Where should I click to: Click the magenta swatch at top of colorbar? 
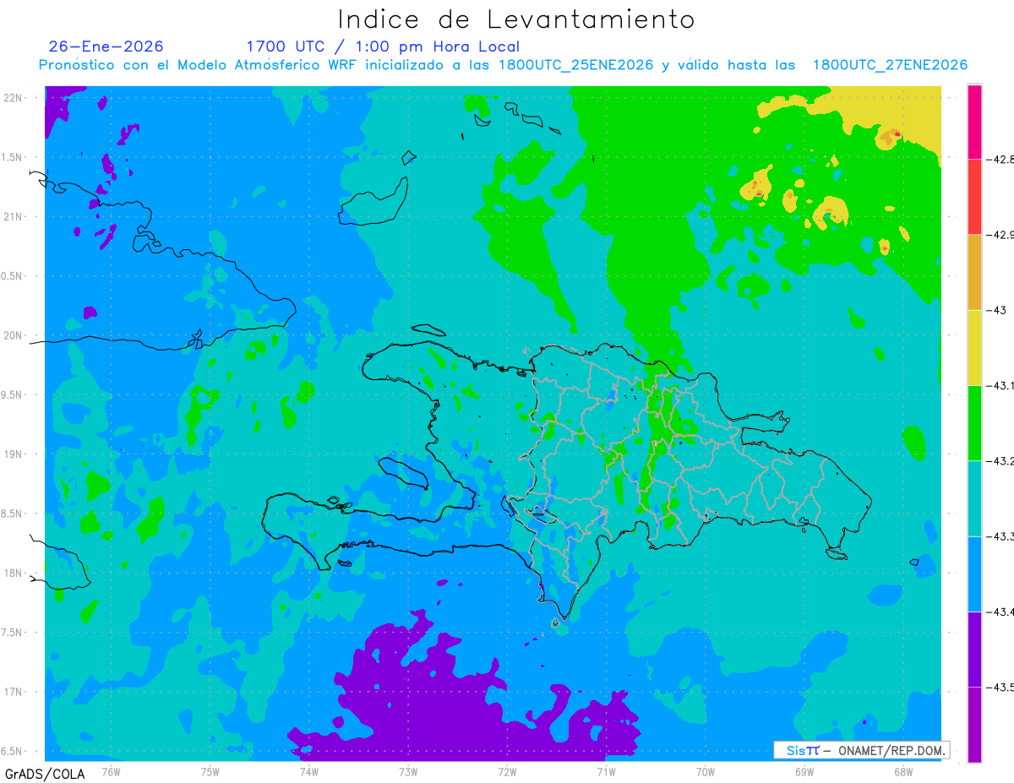point(974,122)
